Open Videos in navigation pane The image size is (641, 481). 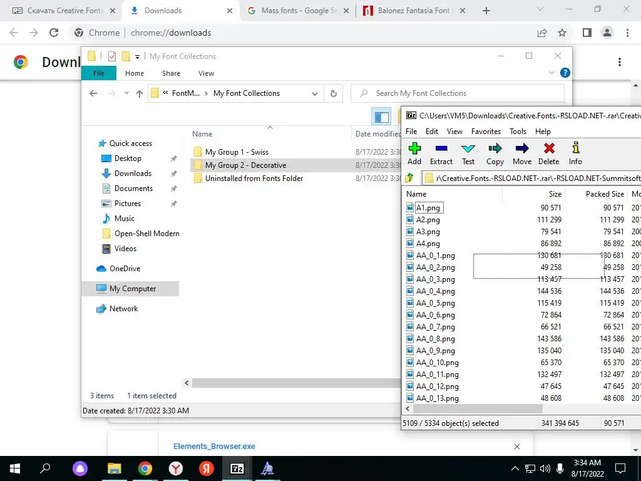click(x=125, y=249)
